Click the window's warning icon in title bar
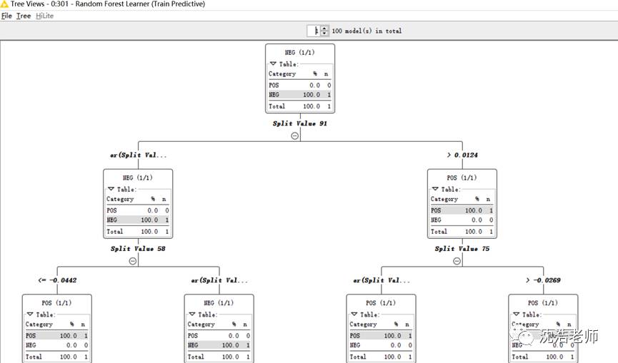The width and height of the screenshot is (618, 363). click(x=4, y=4)
